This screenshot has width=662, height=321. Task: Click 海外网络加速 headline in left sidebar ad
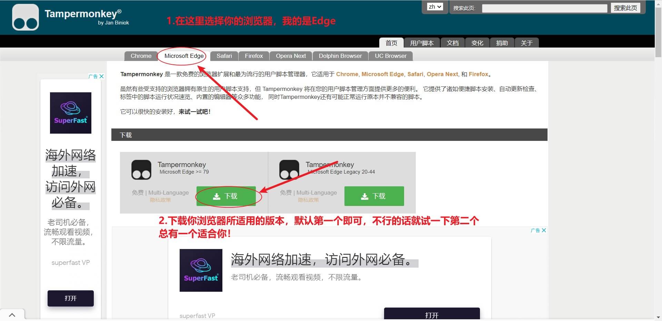(x=71, y=179)
